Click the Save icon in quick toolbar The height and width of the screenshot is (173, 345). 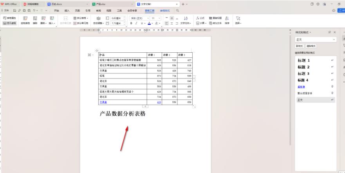pos(14,10)
